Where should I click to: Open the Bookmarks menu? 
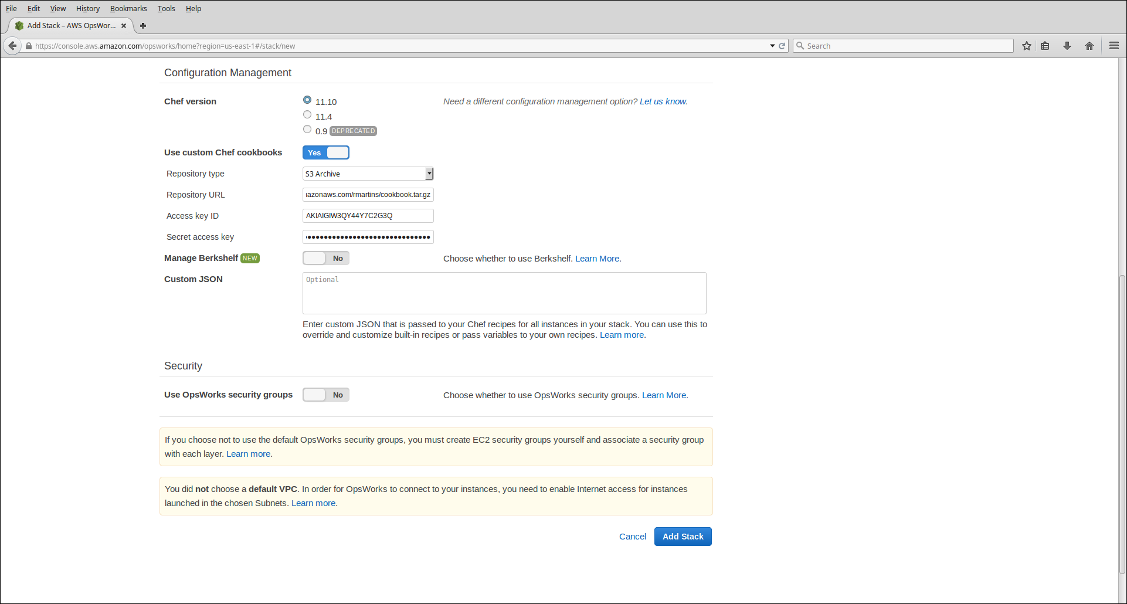coord(128,9)
